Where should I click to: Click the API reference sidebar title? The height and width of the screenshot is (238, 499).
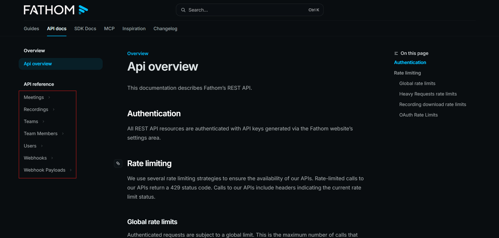coord(39,84)
